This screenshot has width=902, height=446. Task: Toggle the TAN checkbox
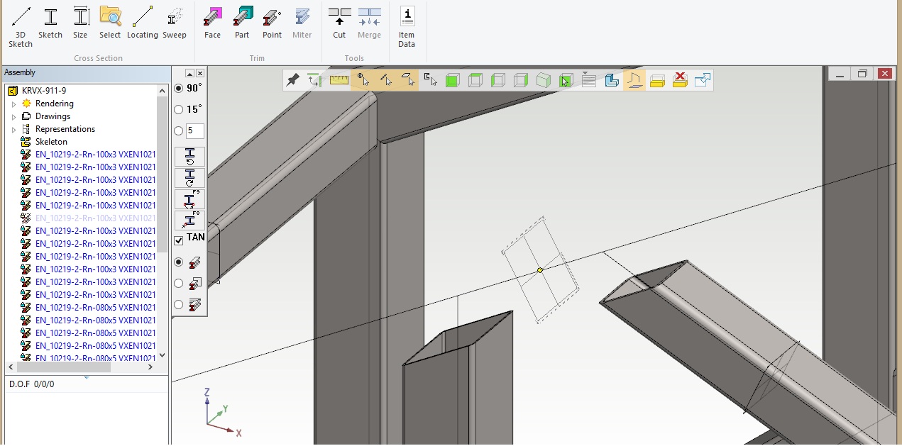pyautogui.click(x=179, y=240)
